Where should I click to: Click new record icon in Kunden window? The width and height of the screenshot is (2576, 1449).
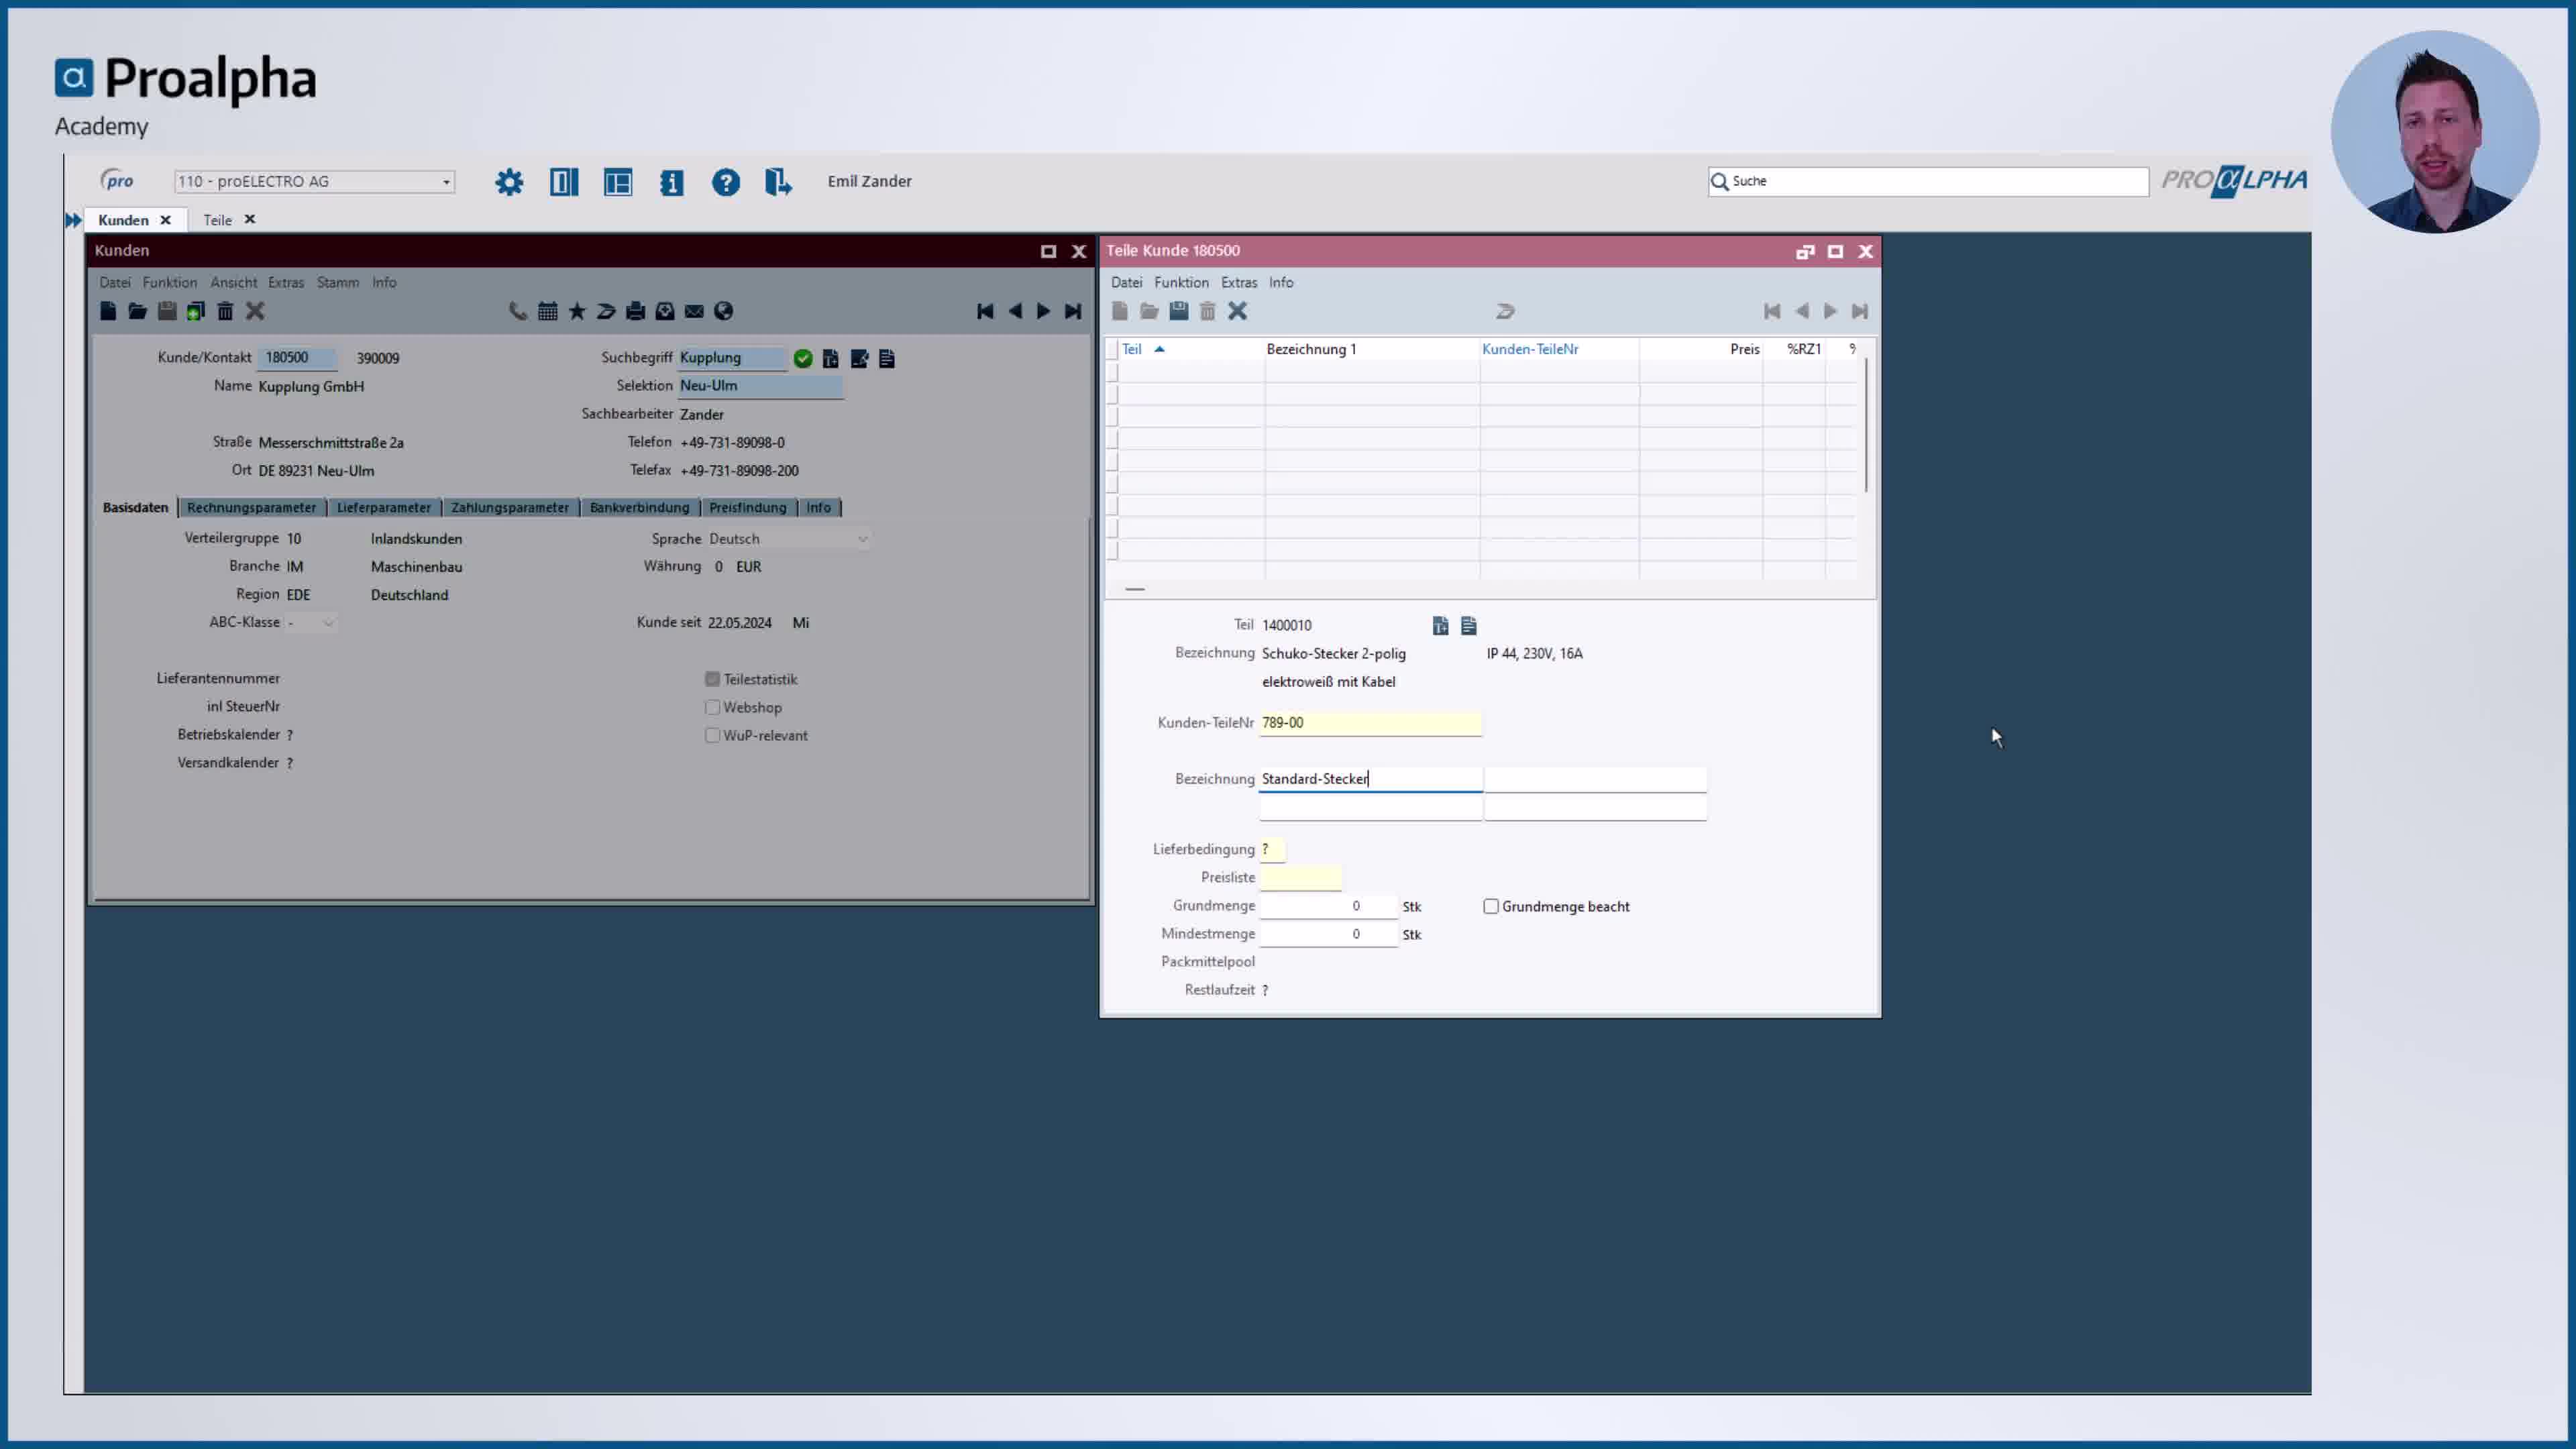(x=108, y=312)
